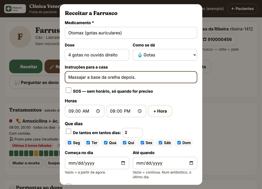
Task: Click the second hour field 09:00 PM
Action: click(x=126, y=111)
